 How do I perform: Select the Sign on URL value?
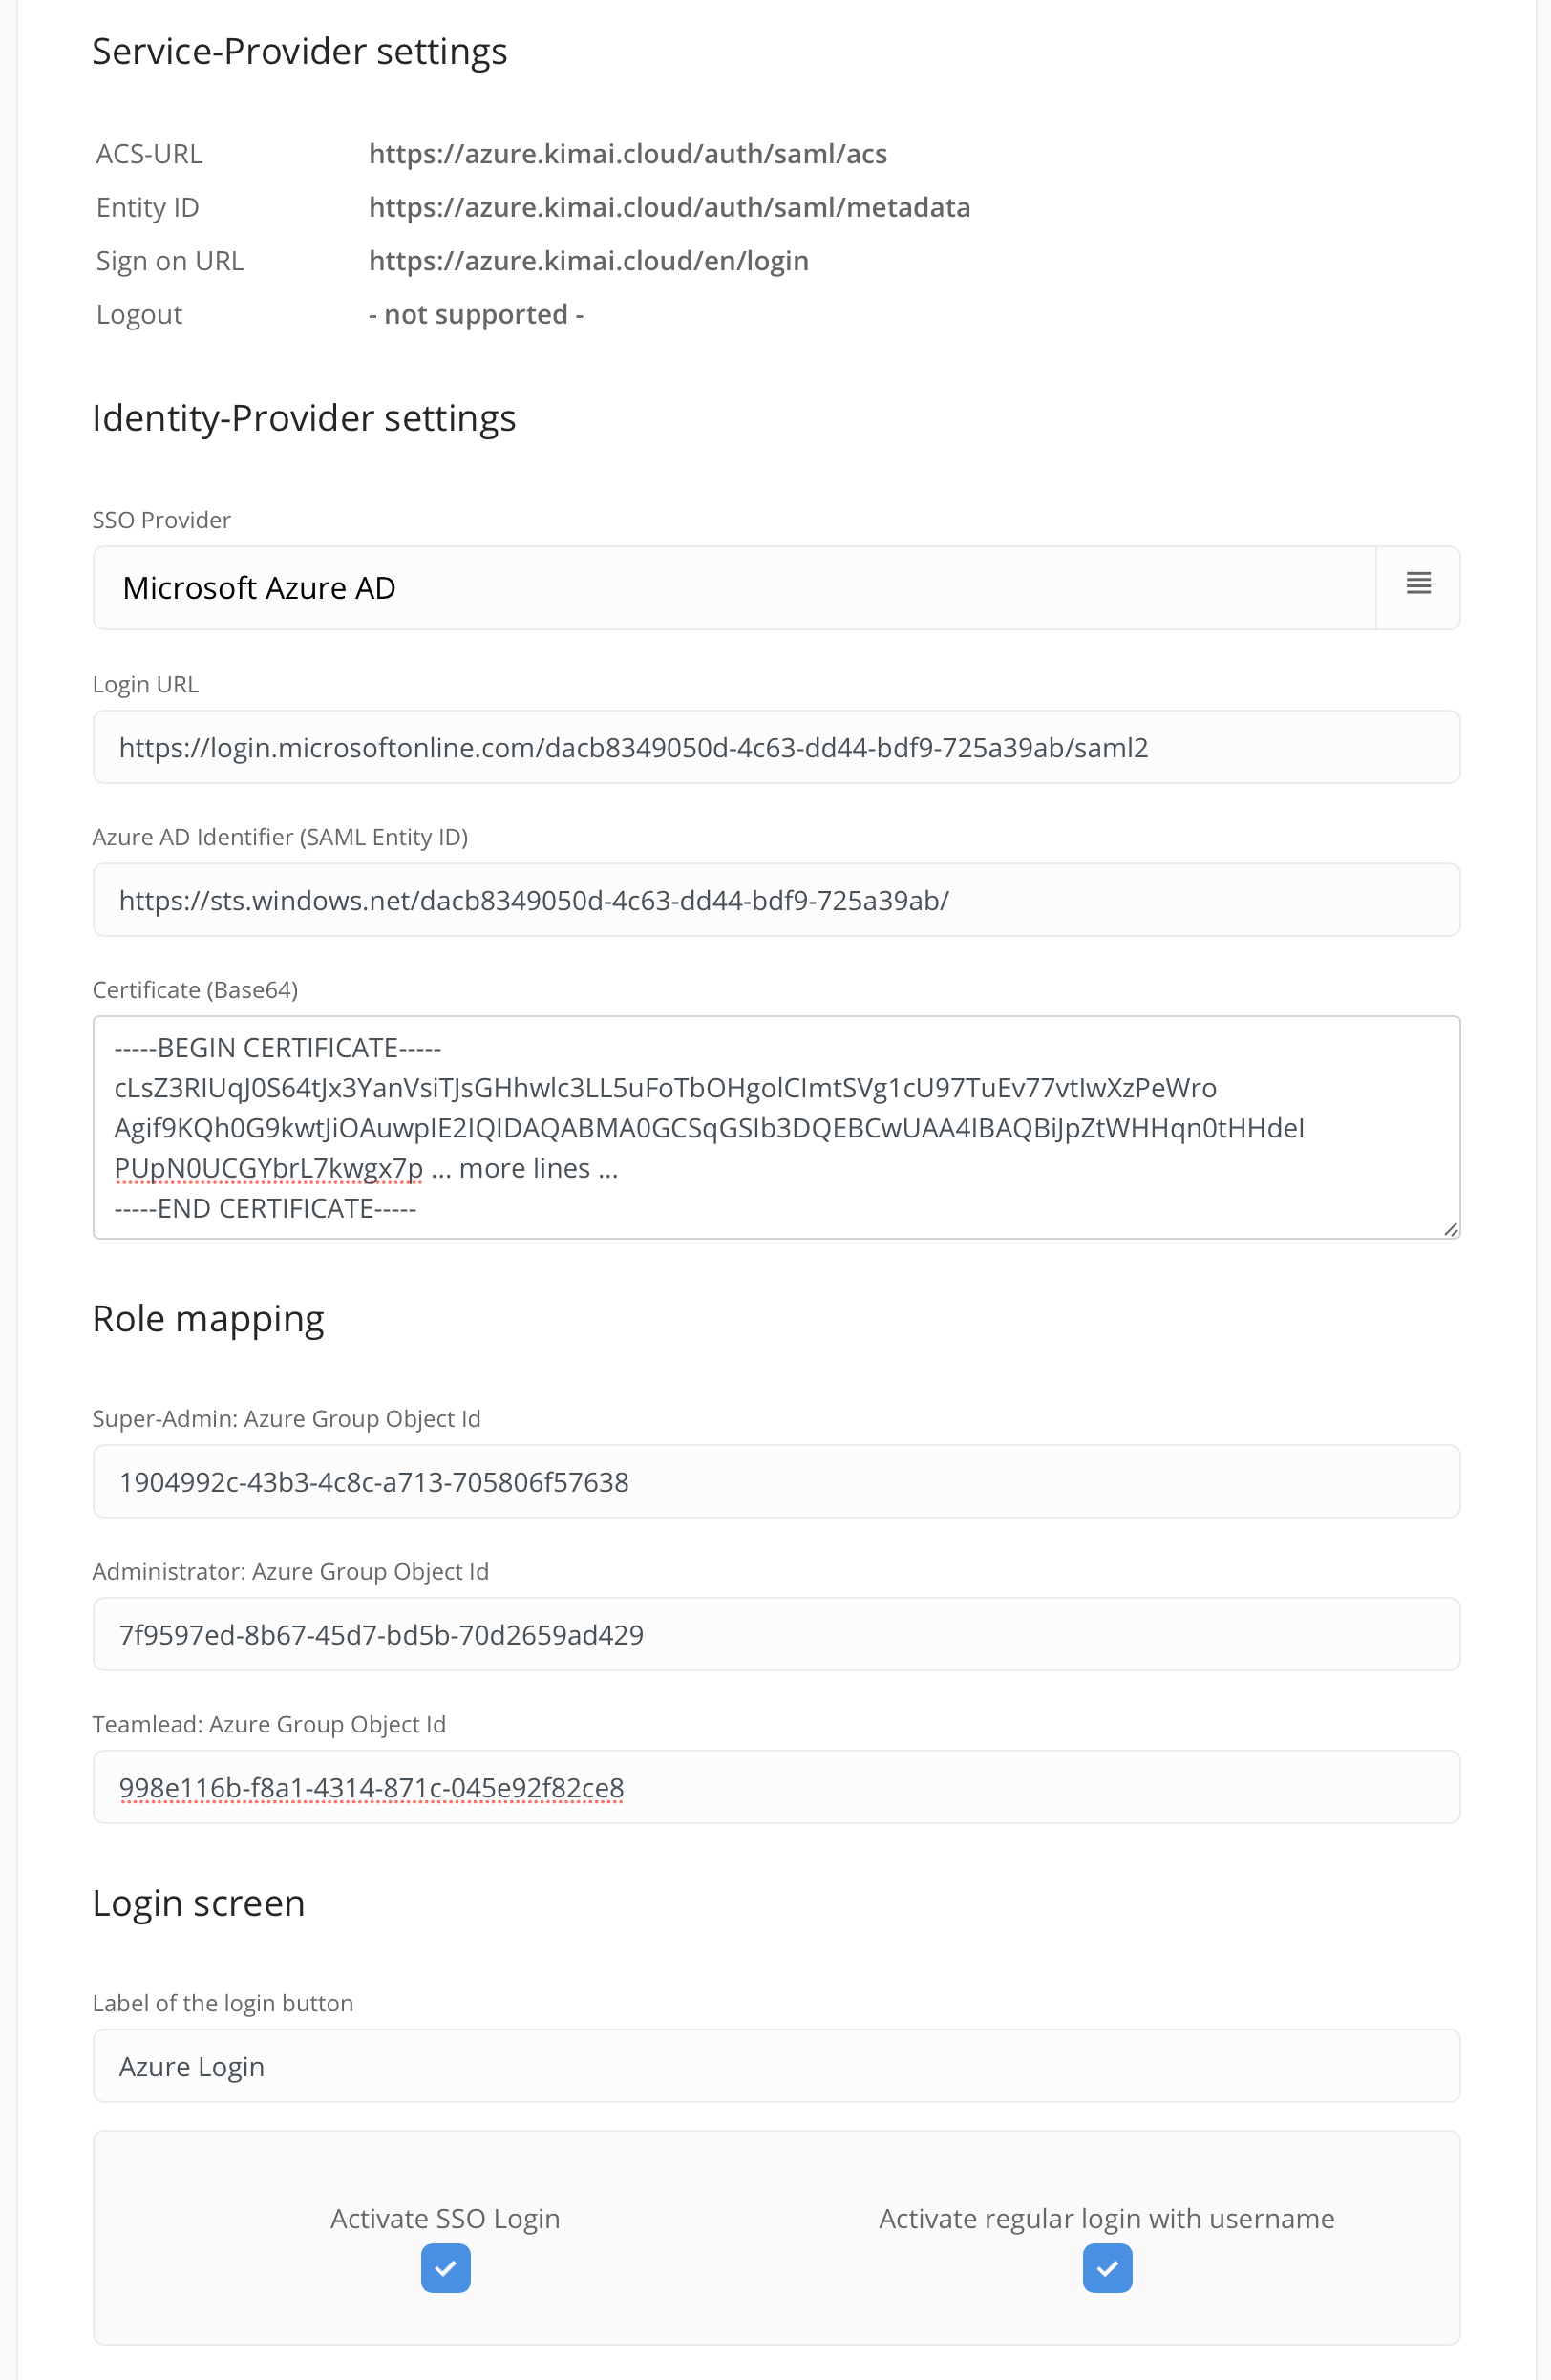click(589, 261)
